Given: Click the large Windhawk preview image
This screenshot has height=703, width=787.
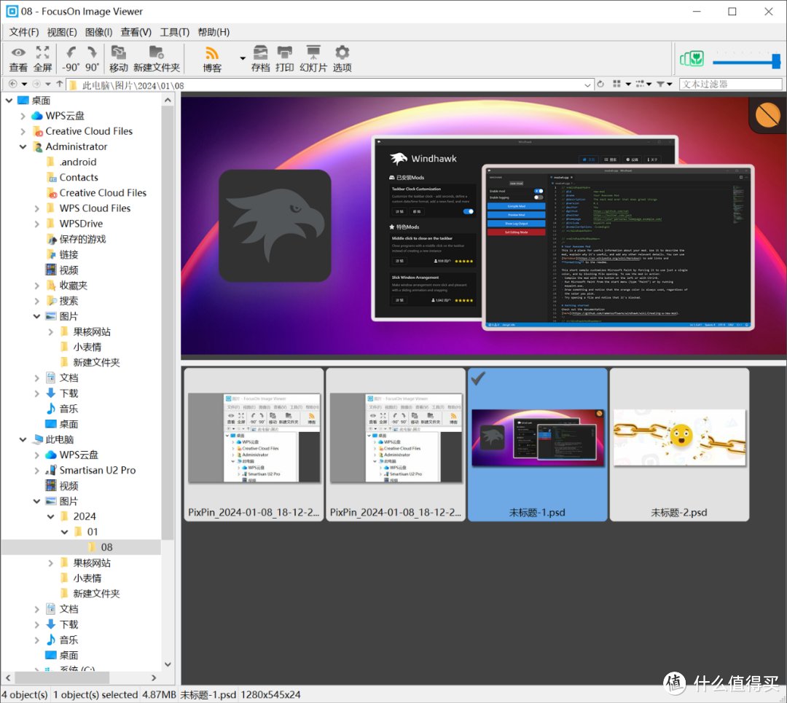Looking at the screenshot, I should [482, 226].
